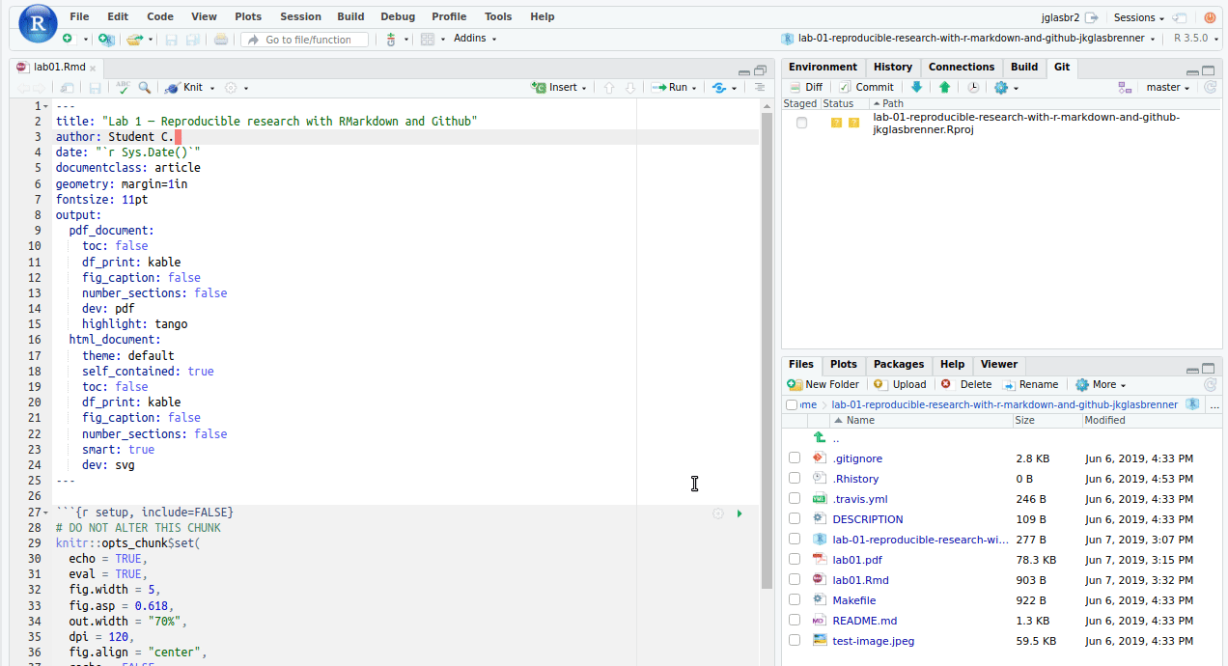The image size is (1228, 666).
Task: Check the box for DESCRIPTION
Action: [x=795, y=519]
